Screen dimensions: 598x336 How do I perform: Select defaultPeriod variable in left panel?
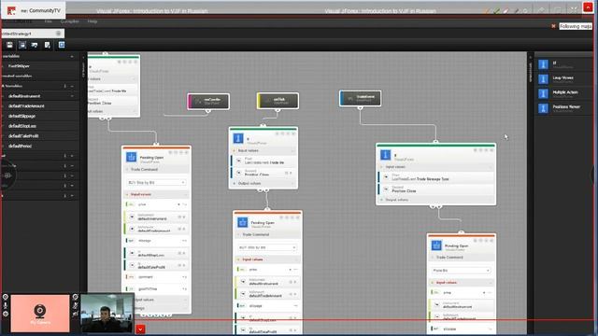click(x=21, y=146)
